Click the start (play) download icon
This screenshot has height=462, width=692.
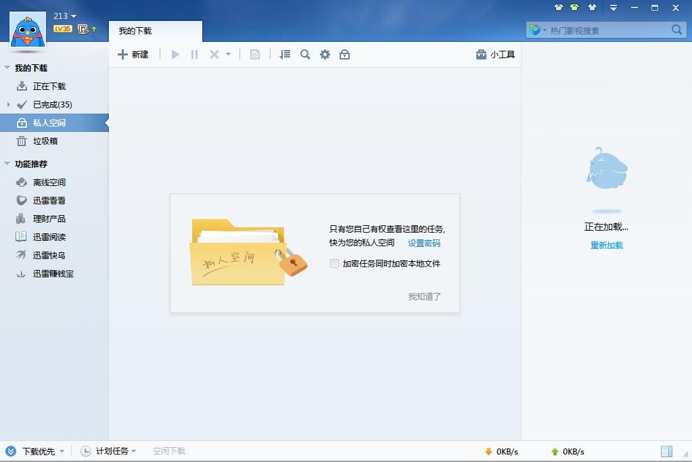(x=175, y=54)
